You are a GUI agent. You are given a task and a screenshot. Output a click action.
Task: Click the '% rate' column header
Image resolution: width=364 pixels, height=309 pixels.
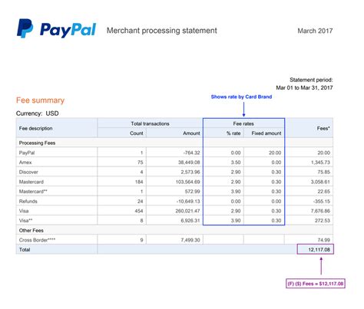[233, 133]
